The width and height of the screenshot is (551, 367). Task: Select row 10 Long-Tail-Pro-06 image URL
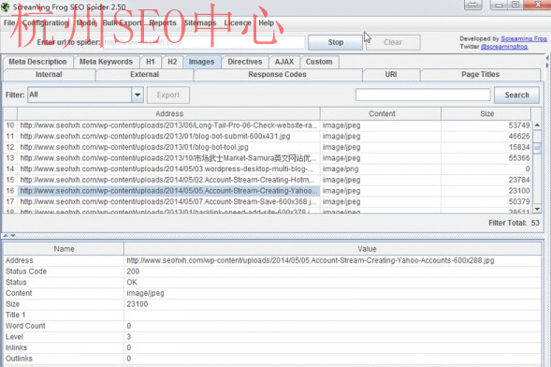pyautogui.click(x=168, y=125)
